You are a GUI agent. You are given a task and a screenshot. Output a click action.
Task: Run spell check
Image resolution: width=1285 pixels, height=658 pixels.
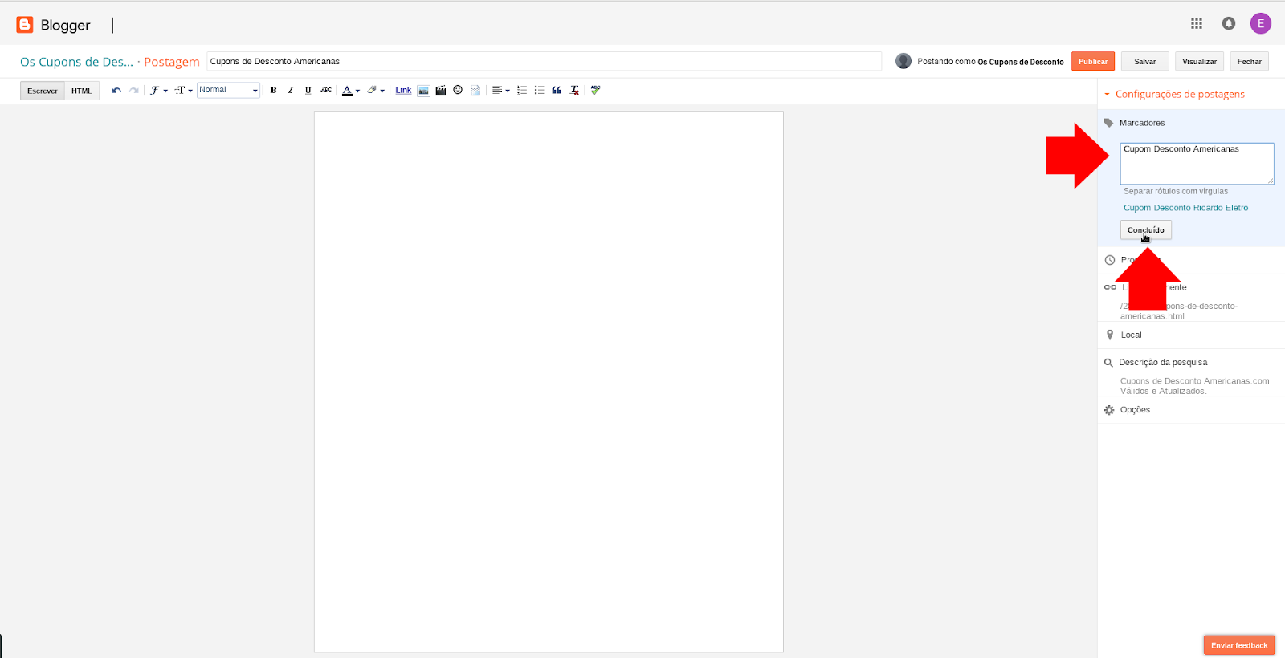click(595, 91)
